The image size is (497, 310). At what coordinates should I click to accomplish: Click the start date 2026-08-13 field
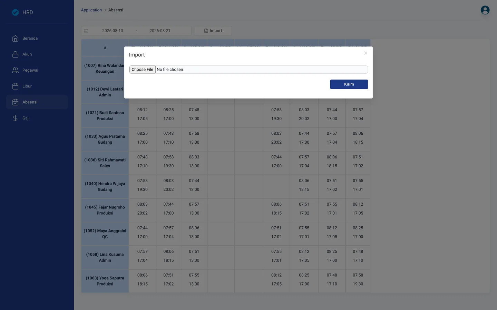[x=113, y=31]
